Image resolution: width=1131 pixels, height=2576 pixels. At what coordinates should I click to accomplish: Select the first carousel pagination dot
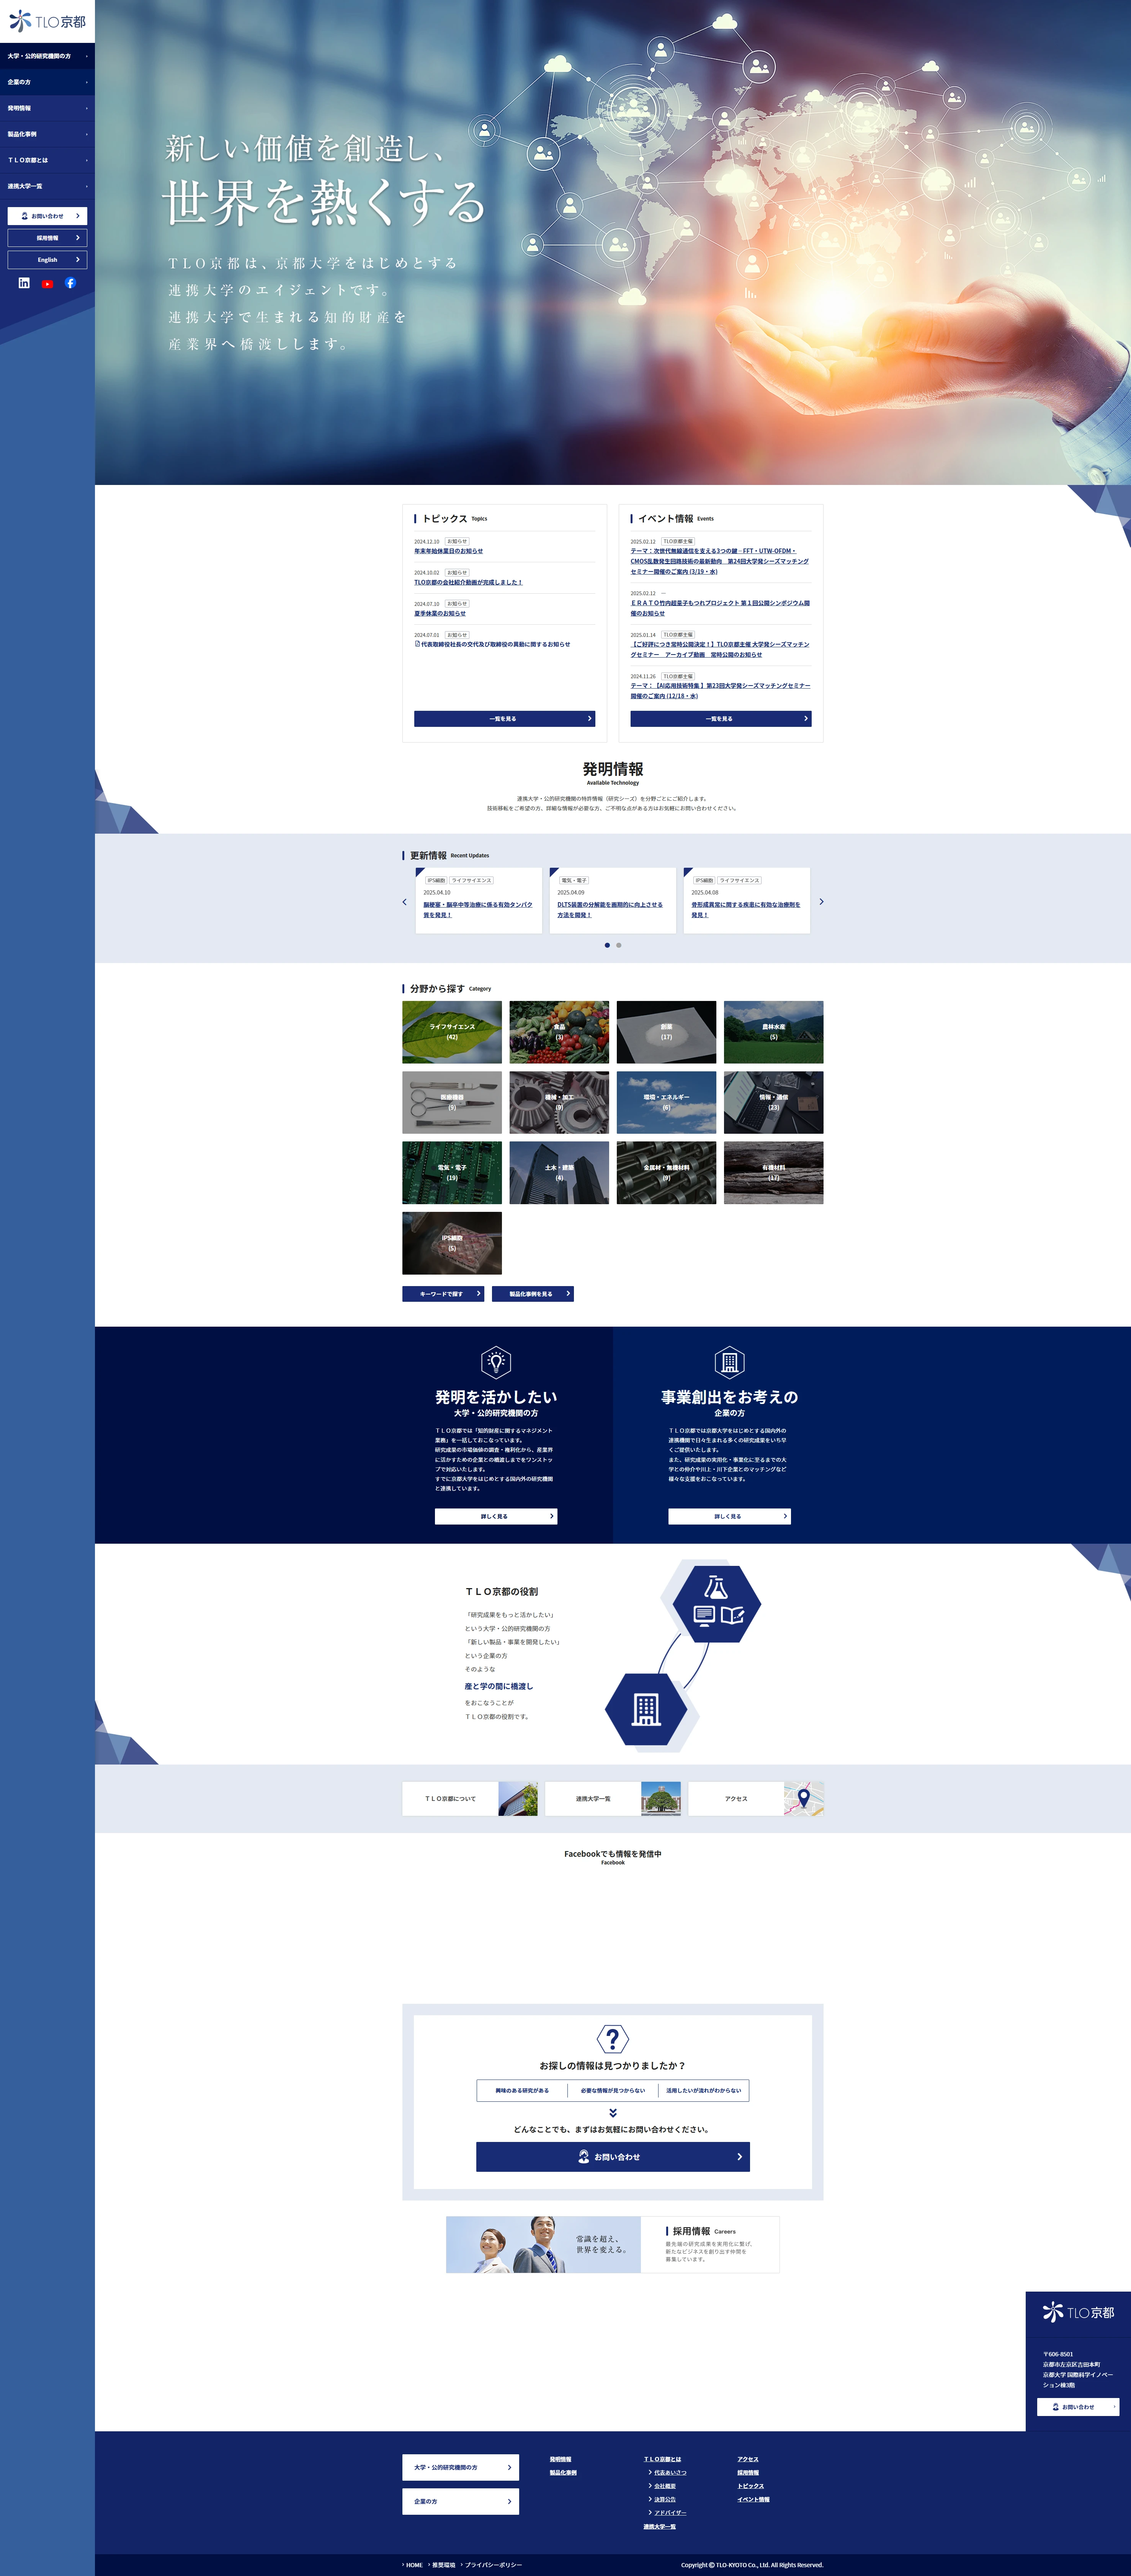point(607,945)
